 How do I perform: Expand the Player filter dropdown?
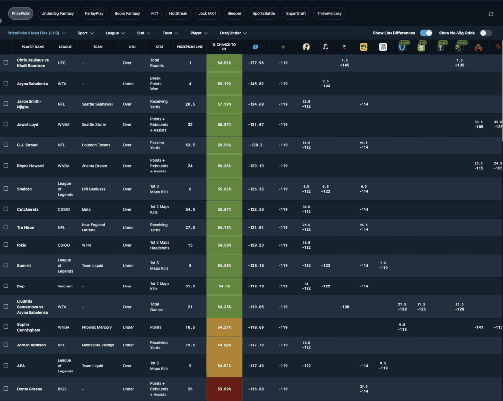(198, 33)
